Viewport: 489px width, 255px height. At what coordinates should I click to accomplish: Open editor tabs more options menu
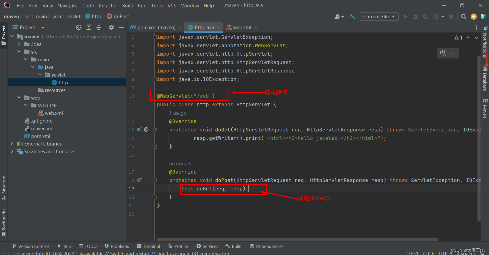tap(476, 27)
